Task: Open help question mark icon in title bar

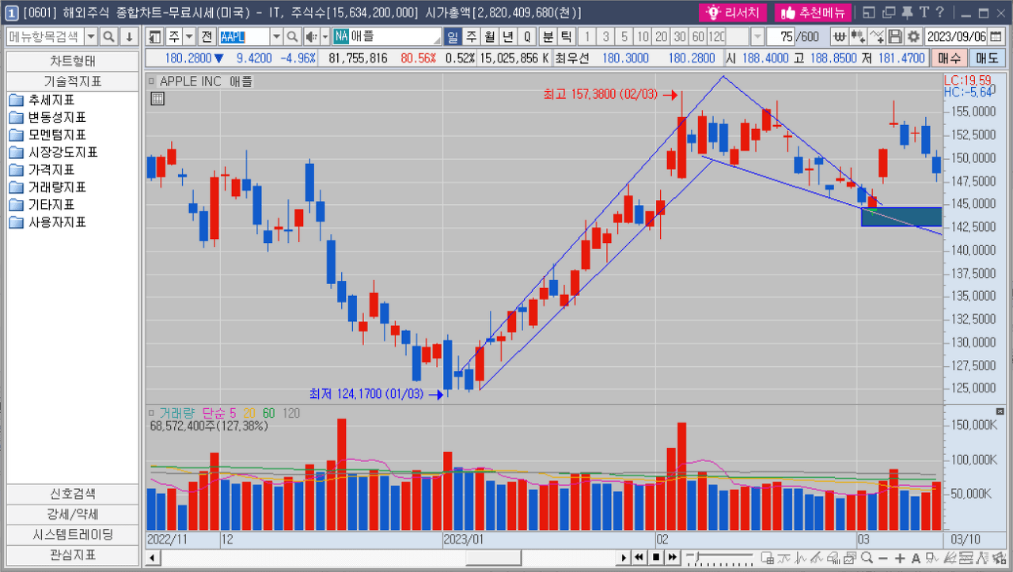Action: 939,12
